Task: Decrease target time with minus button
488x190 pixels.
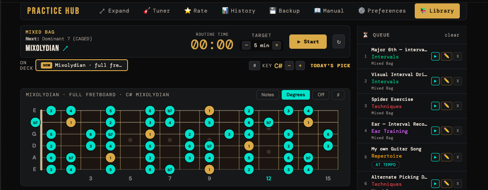Action: tap(246, 45)
